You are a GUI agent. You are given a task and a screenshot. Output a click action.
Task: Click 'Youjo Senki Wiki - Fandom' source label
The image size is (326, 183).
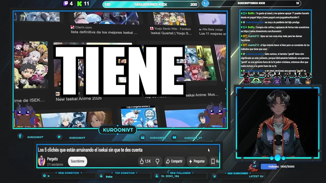pos(173,29)
